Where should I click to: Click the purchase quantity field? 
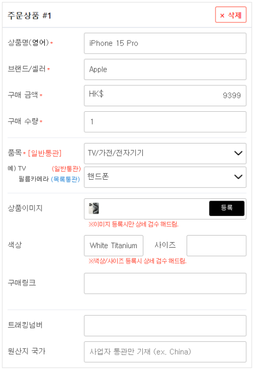[x=165, y=122]
